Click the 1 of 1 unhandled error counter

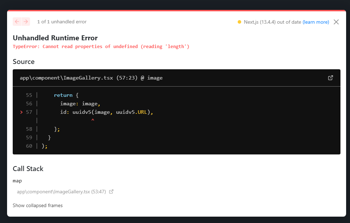pyautogui.click(x=61, y=22)
